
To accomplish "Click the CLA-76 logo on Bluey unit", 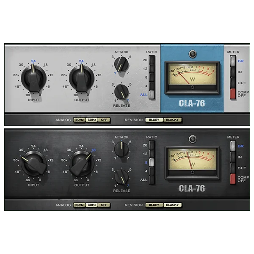I will tap(192, 103).
